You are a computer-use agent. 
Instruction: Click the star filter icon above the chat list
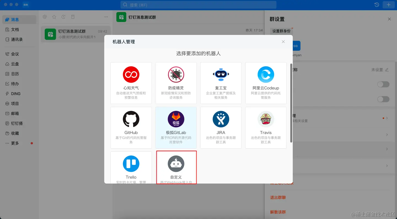(54, 17)
